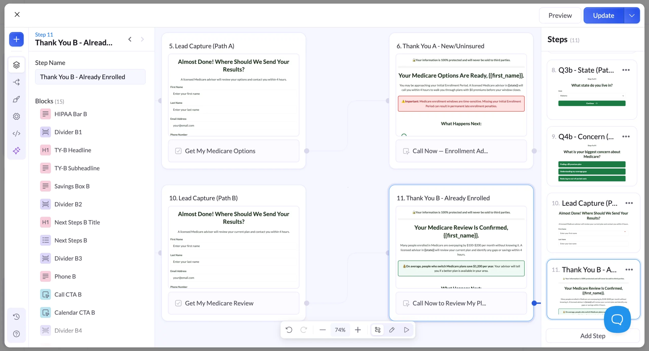Click the Preview button
This screenshot has width=649, height=351.
(560, 15)
